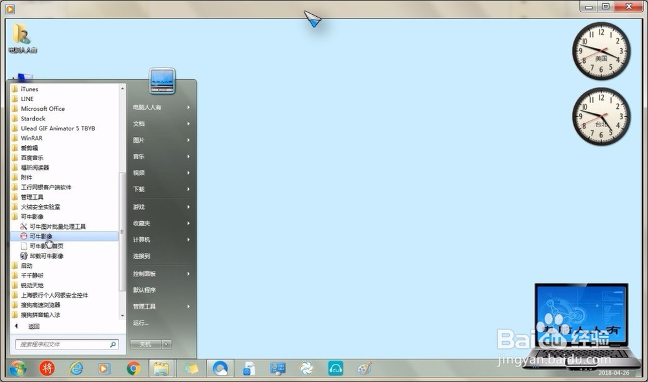This screenshot has width=648, height=382.
Task: Open 电脑人人有 desktop folder icon
Action: click(x=23, y=38)
